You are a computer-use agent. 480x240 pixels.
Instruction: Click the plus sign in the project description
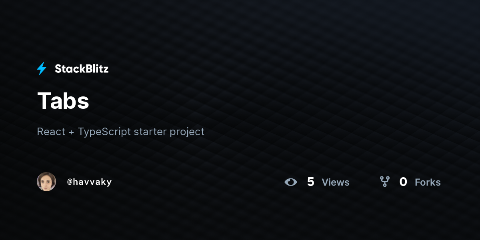click(71, 132)
